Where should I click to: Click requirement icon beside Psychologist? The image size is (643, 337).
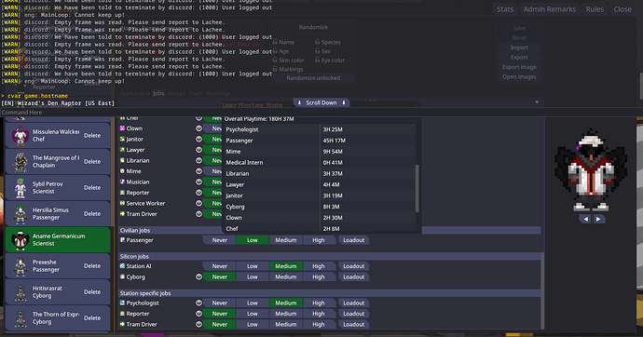tap(198, 303)
